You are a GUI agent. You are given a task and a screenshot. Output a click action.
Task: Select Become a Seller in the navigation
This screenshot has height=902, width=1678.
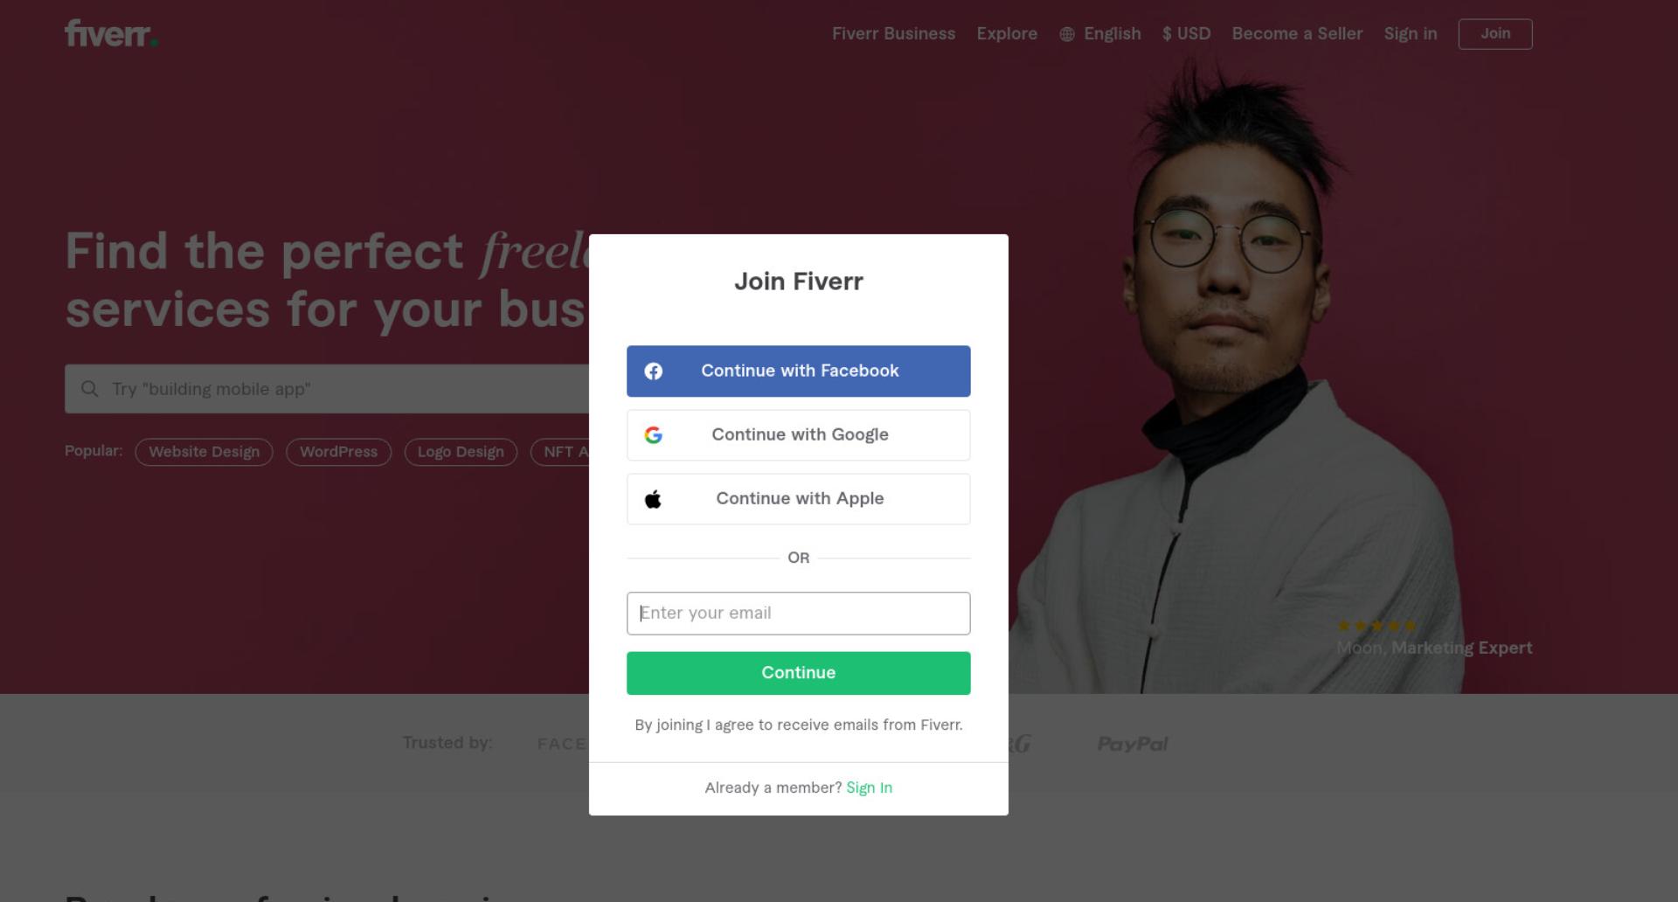[x=1297, y=34]
